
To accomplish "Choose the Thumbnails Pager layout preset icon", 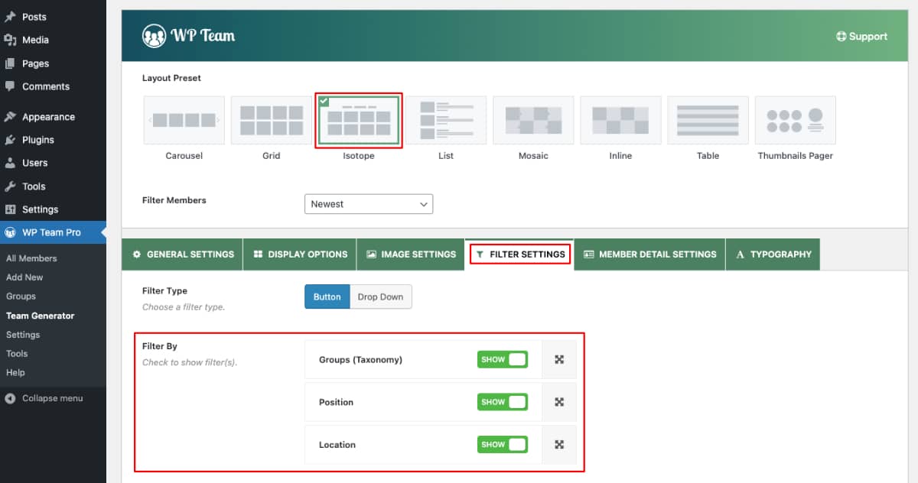I will pyautogui.click(x=795, y=120).
